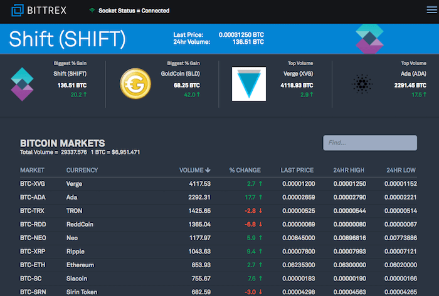
Task: Click the Shift (SHIFT) banner title
Action: (x=68, y=39)
